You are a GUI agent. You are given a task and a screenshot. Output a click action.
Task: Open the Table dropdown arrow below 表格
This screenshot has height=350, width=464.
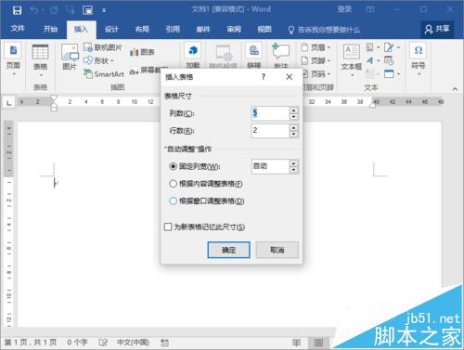tap(41, 75)
